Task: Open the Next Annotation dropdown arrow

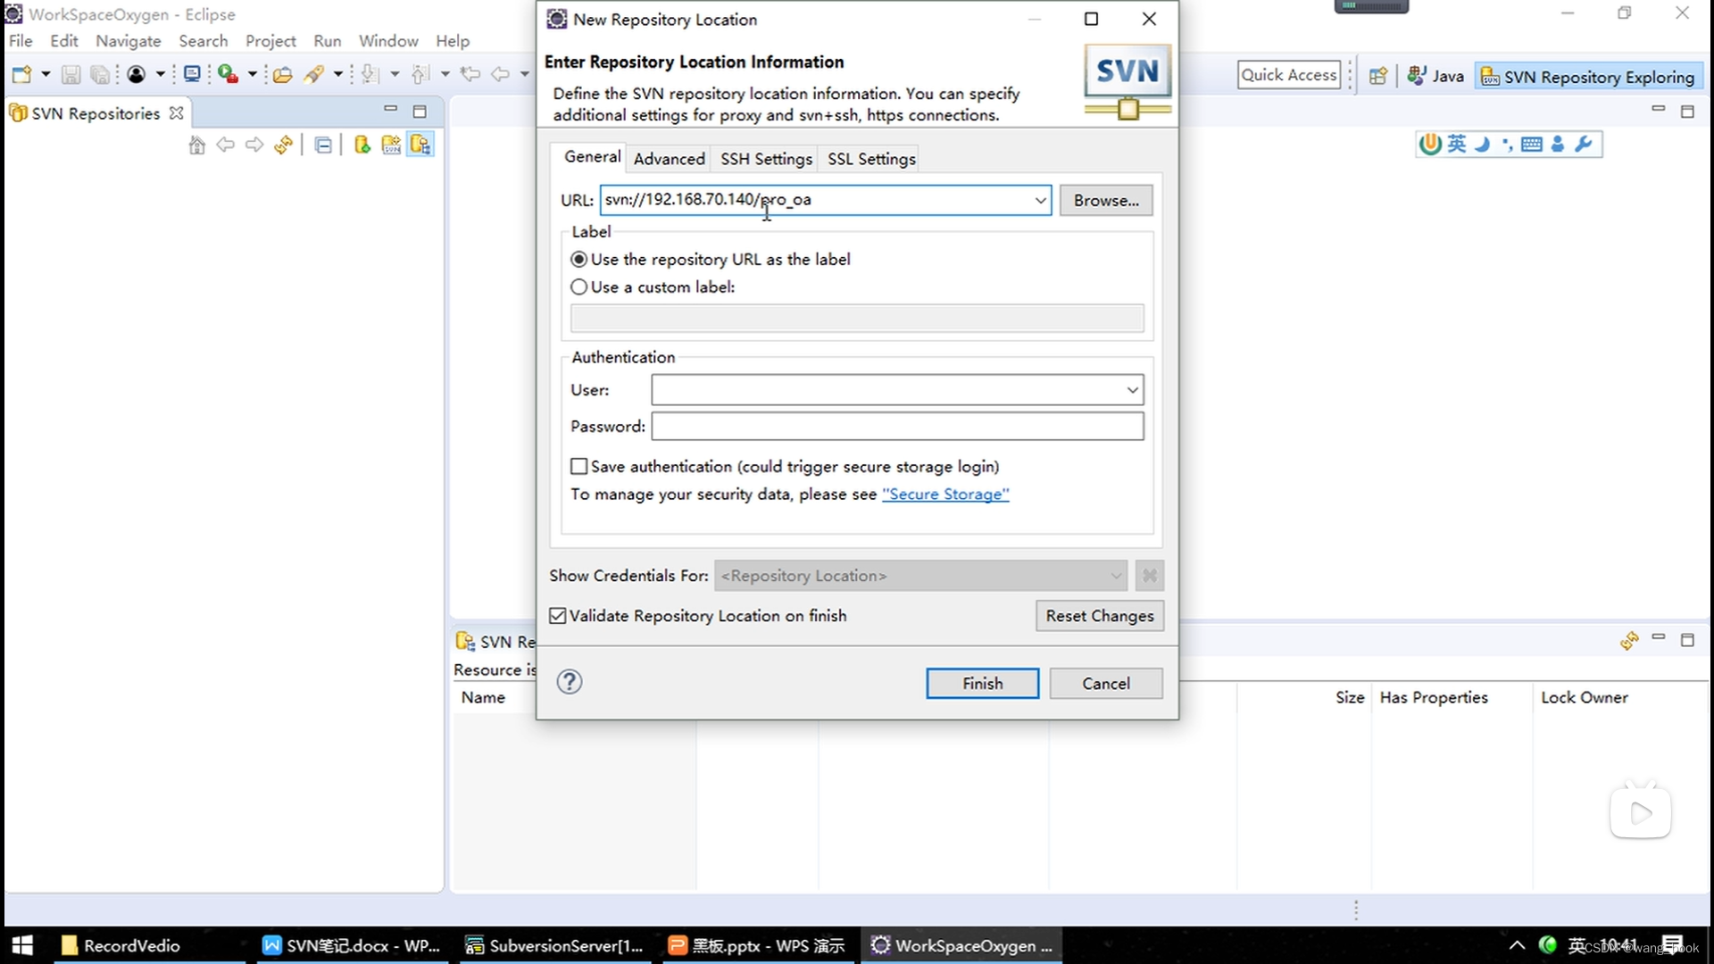Action: (395, 75)
